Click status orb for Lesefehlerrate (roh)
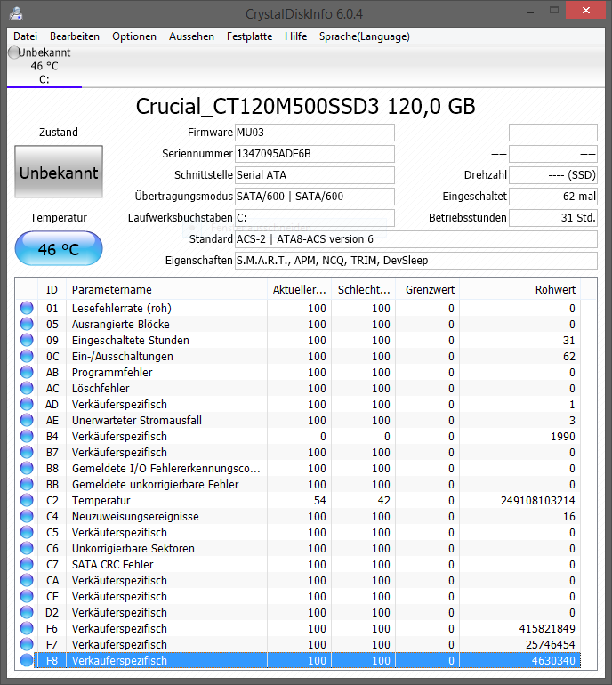This screenshot has width=612, height=685. tap(27, 308)
